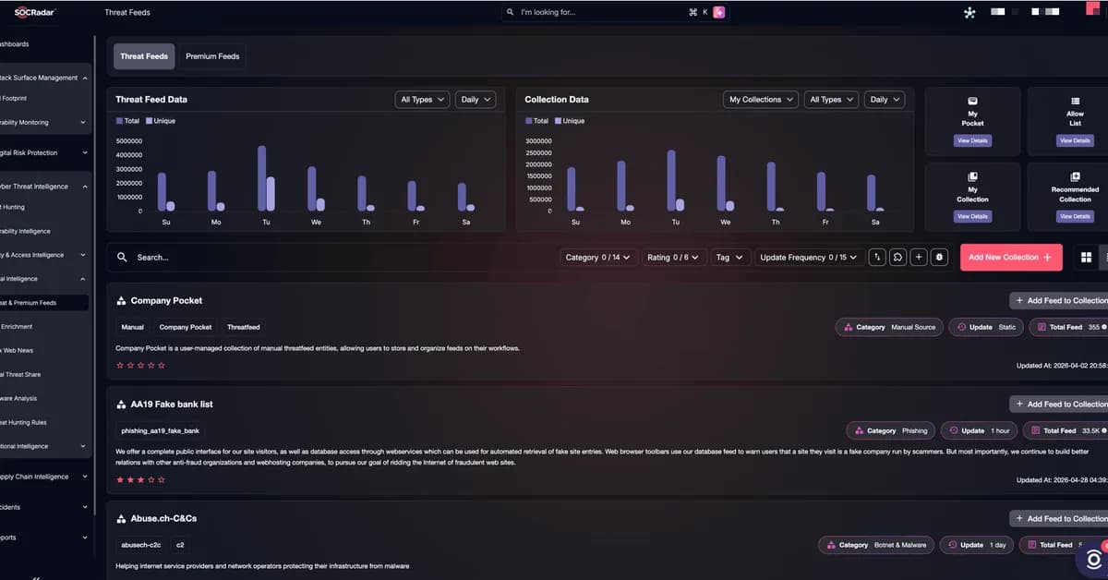Click the AA19 Fake bank list feed icon
This screenshot has width=1108, height=580.
tap(122, 405)
